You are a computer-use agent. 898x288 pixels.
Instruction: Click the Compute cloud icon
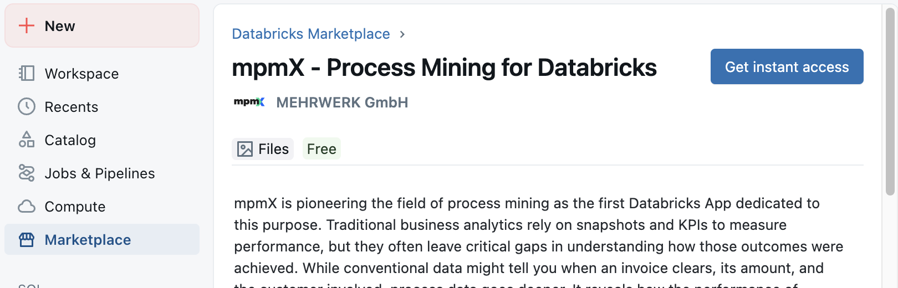pos(27,206)
